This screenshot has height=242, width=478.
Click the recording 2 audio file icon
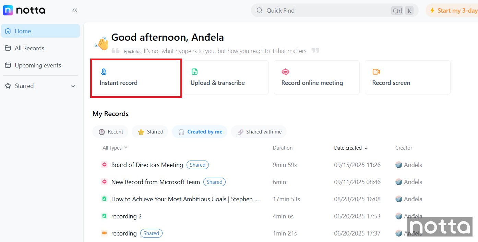104,216
